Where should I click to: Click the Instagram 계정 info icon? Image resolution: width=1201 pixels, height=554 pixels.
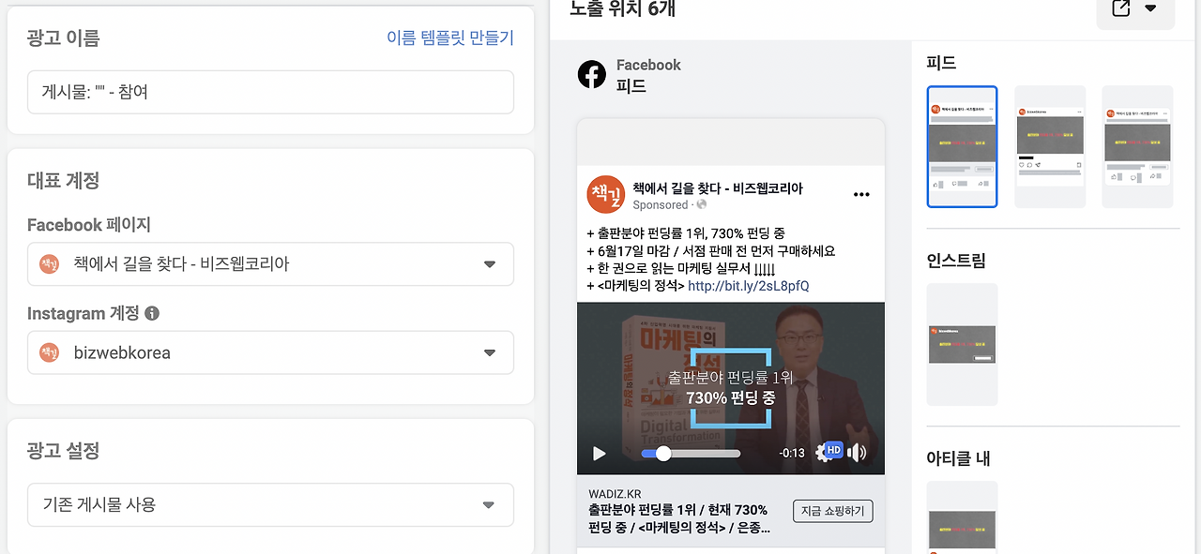152,313
